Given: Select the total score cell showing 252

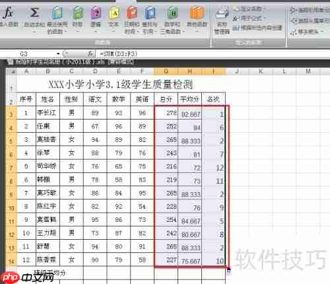Looking at the screenshot, I should pyautogui.click(x=166, y=126).
